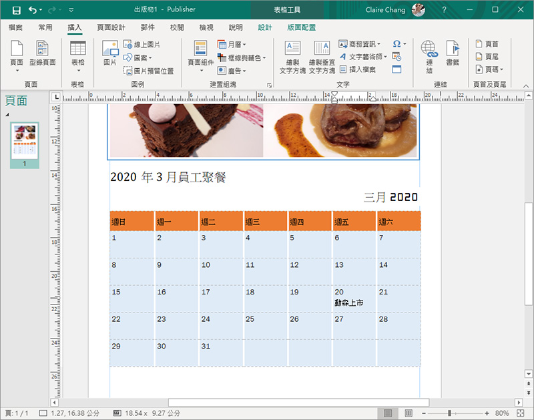
Task: Click horizontal scrollbar right arrow
Action: click(519, 402)
